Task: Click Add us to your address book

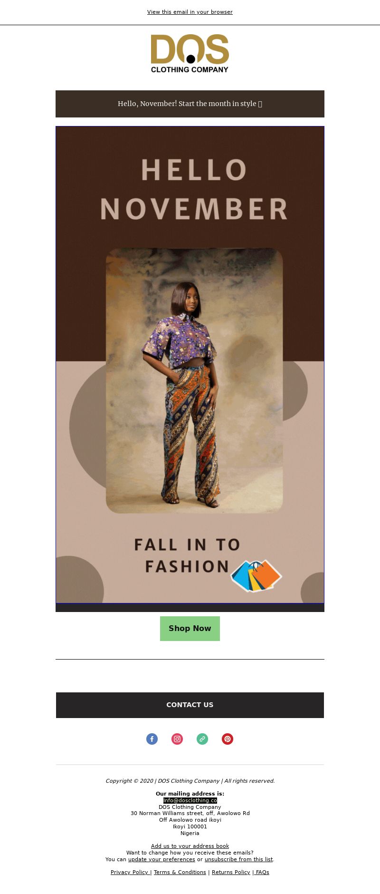Action: click(190, 846)
